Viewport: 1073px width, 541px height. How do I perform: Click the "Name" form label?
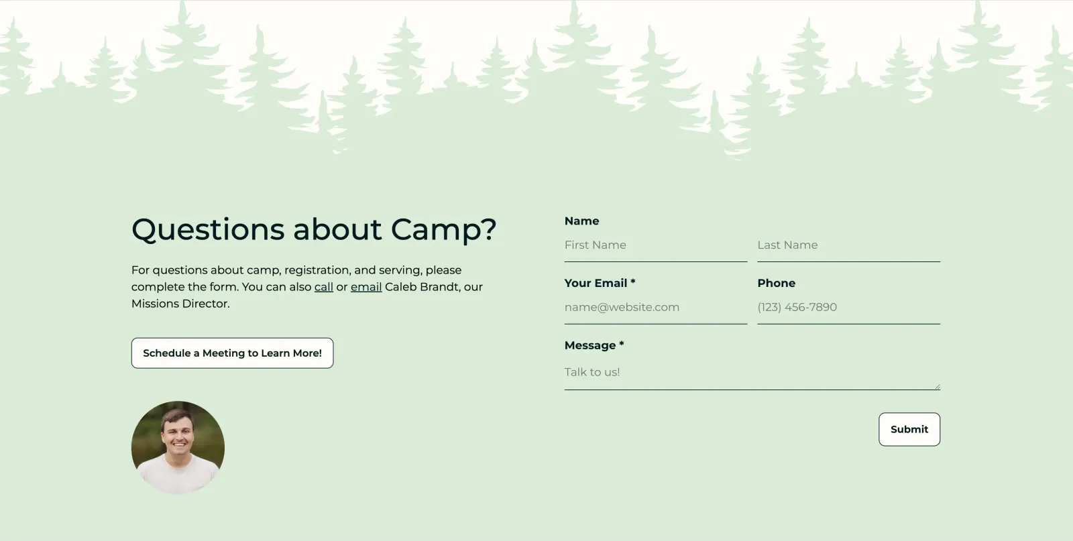581,221
